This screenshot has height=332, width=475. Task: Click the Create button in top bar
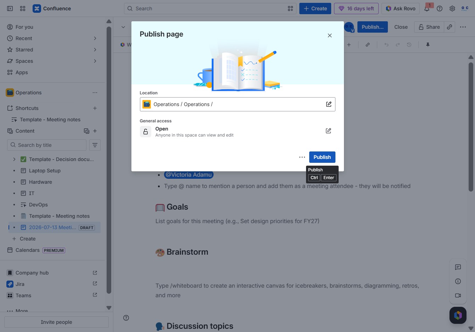315,9
